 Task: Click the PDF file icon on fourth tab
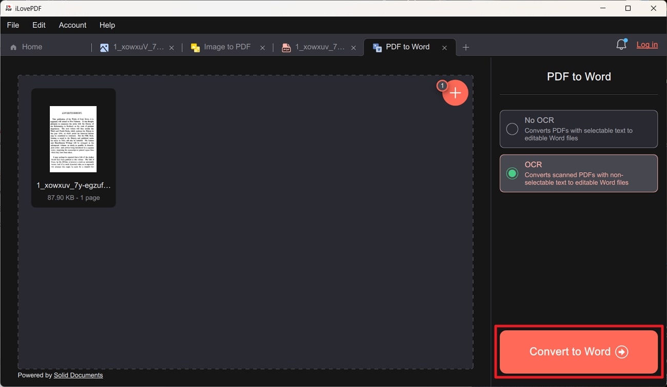[286, 48]
